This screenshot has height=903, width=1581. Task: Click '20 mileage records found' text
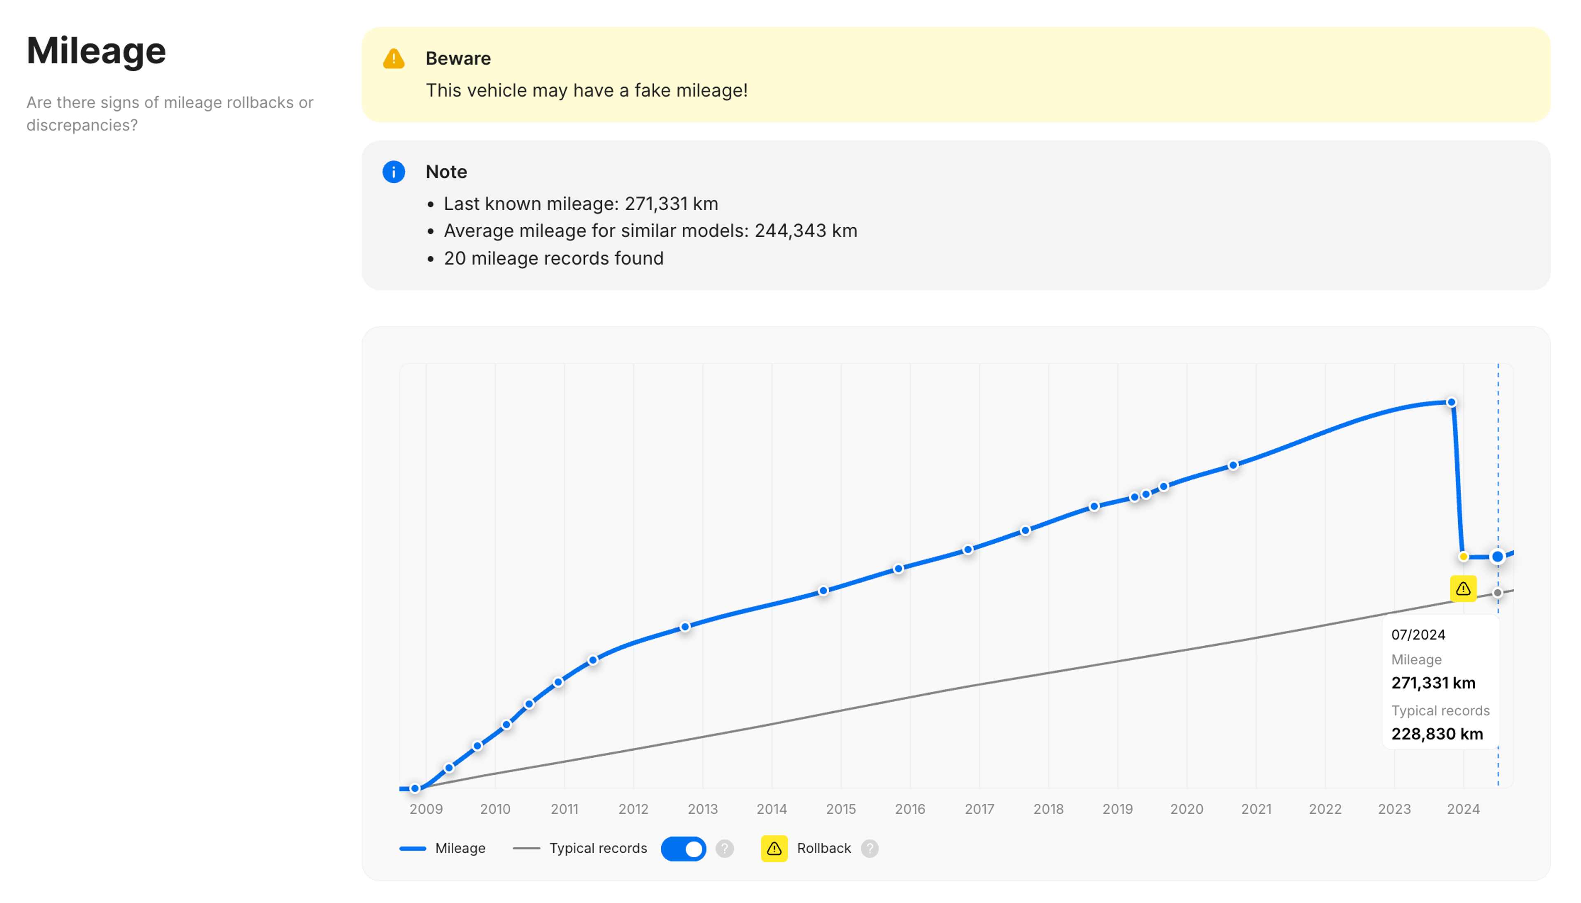(553, 258)
